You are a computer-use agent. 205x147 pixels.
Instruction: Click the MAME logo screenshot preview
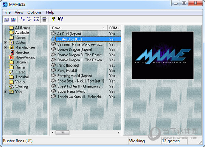[163, 56]
